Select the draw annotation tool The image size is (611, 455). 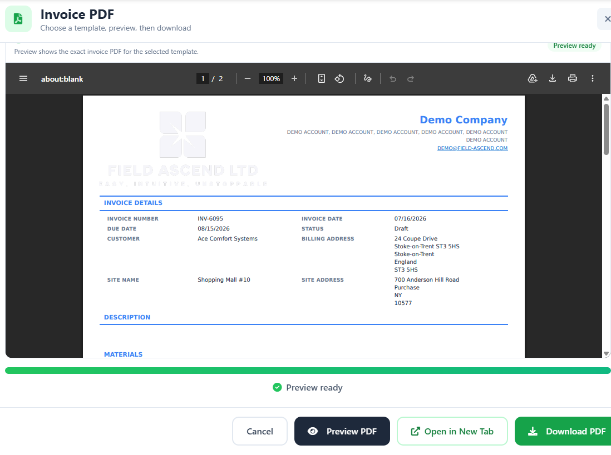[367, 78]
